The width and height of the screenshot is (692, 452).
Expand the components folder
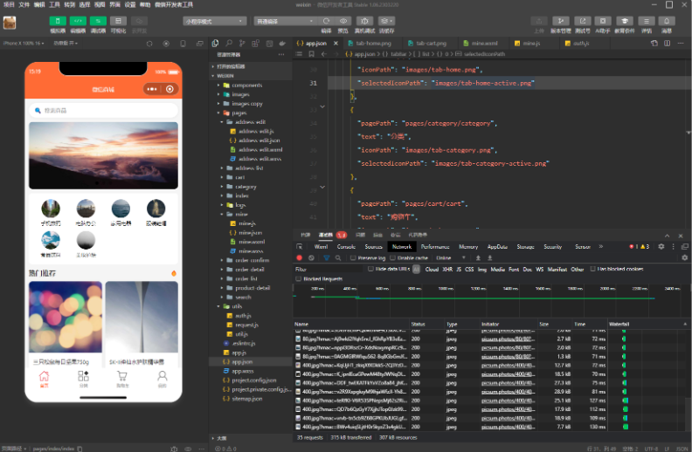point(246,85)
